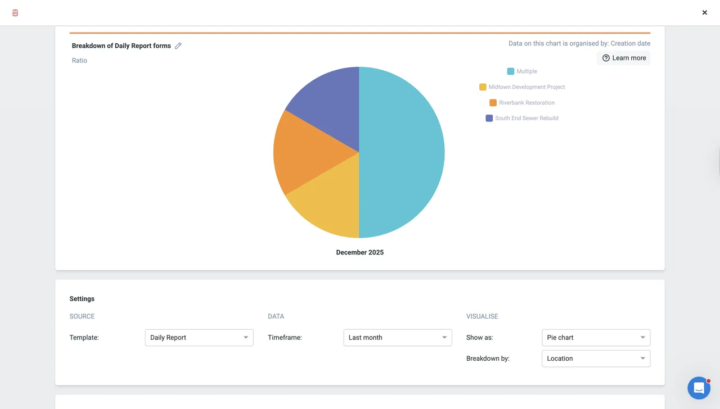This screenshot has height=409, width=720.
Task: Open the Learn more help button
Action: 624,58
